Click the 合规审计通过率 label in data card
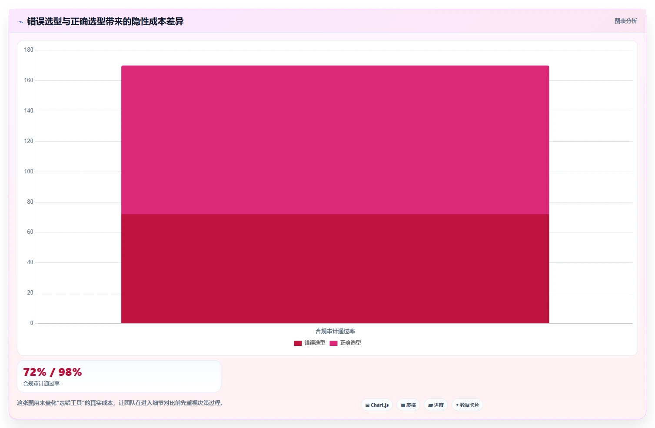Viewport: 655px width, 428px height. (41, 384)
